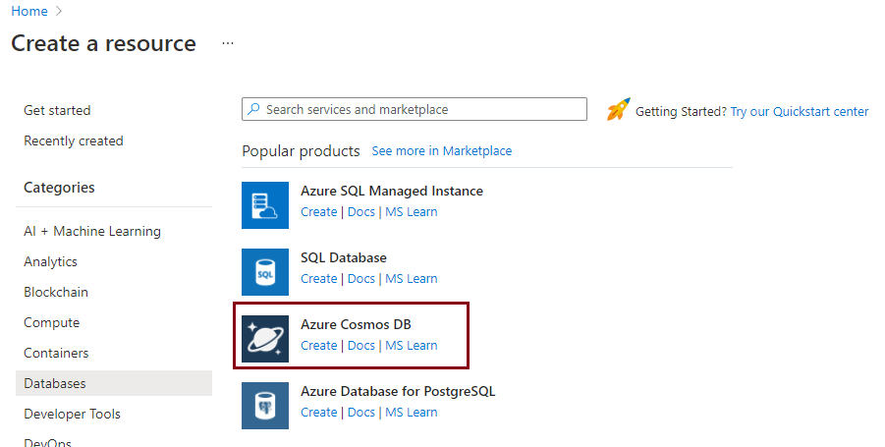
Task: Focus the Search services and marketplace field
Action: 415,109
